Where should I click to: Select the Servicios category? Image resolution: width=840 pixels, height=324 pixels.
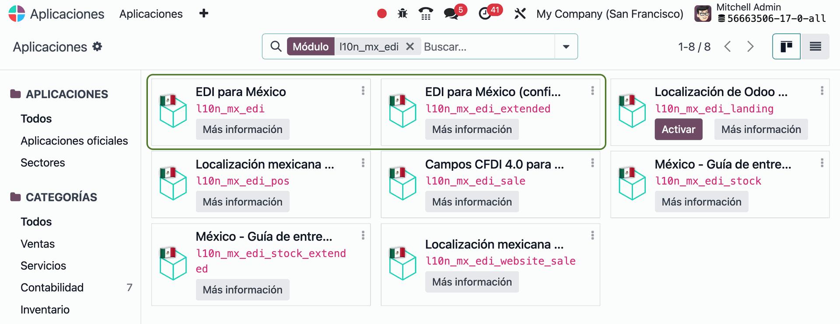43,266
